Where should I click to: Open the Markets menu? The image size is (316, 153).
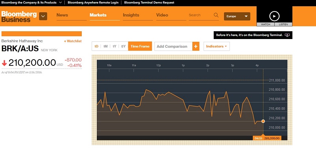(x=98, y=15)
